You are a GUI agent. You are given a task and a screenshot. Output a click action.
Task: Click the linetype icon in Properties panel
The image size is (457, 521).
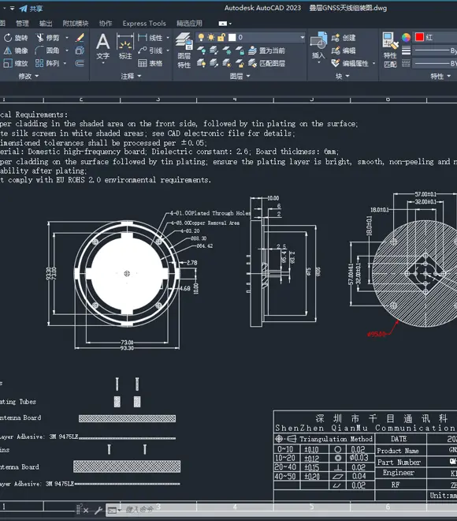(407, 63)
